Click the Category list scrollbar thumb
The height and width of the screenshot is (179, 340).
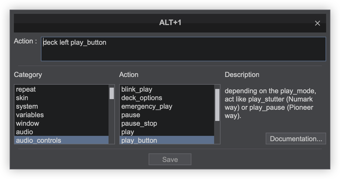pyautogui.click(x=112, y=93)
